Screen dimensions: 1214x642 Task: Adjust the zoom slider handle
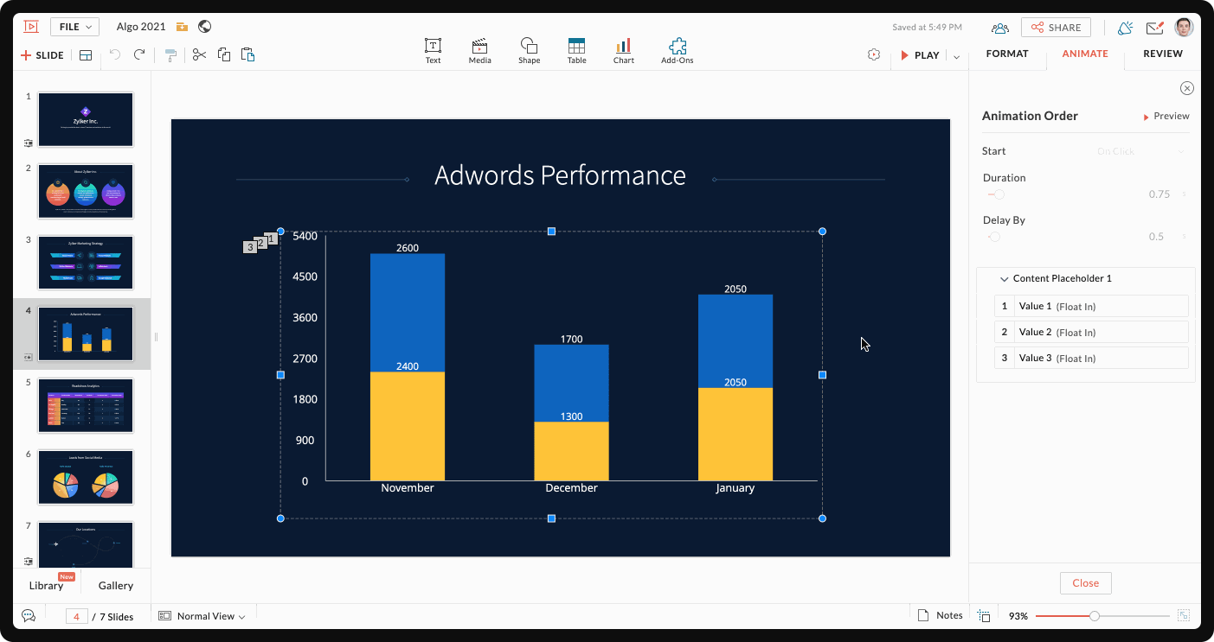pyautogui.click(x=1095, y=616)
